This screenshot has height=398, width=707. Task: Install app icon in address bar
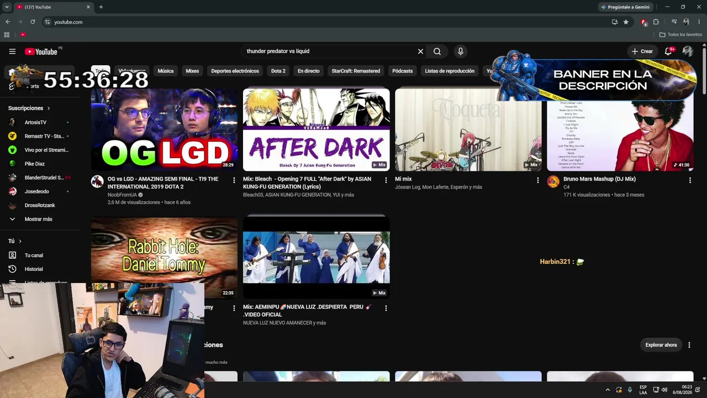point(615,22)
